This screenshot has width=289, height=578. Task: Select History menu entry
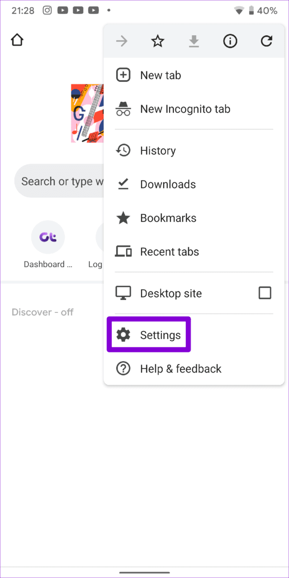[194, 151]
